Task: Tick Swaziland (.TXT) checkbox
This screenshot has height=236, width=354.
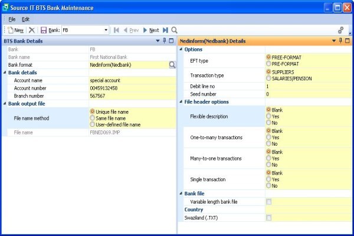Action: tap(268, 218)
